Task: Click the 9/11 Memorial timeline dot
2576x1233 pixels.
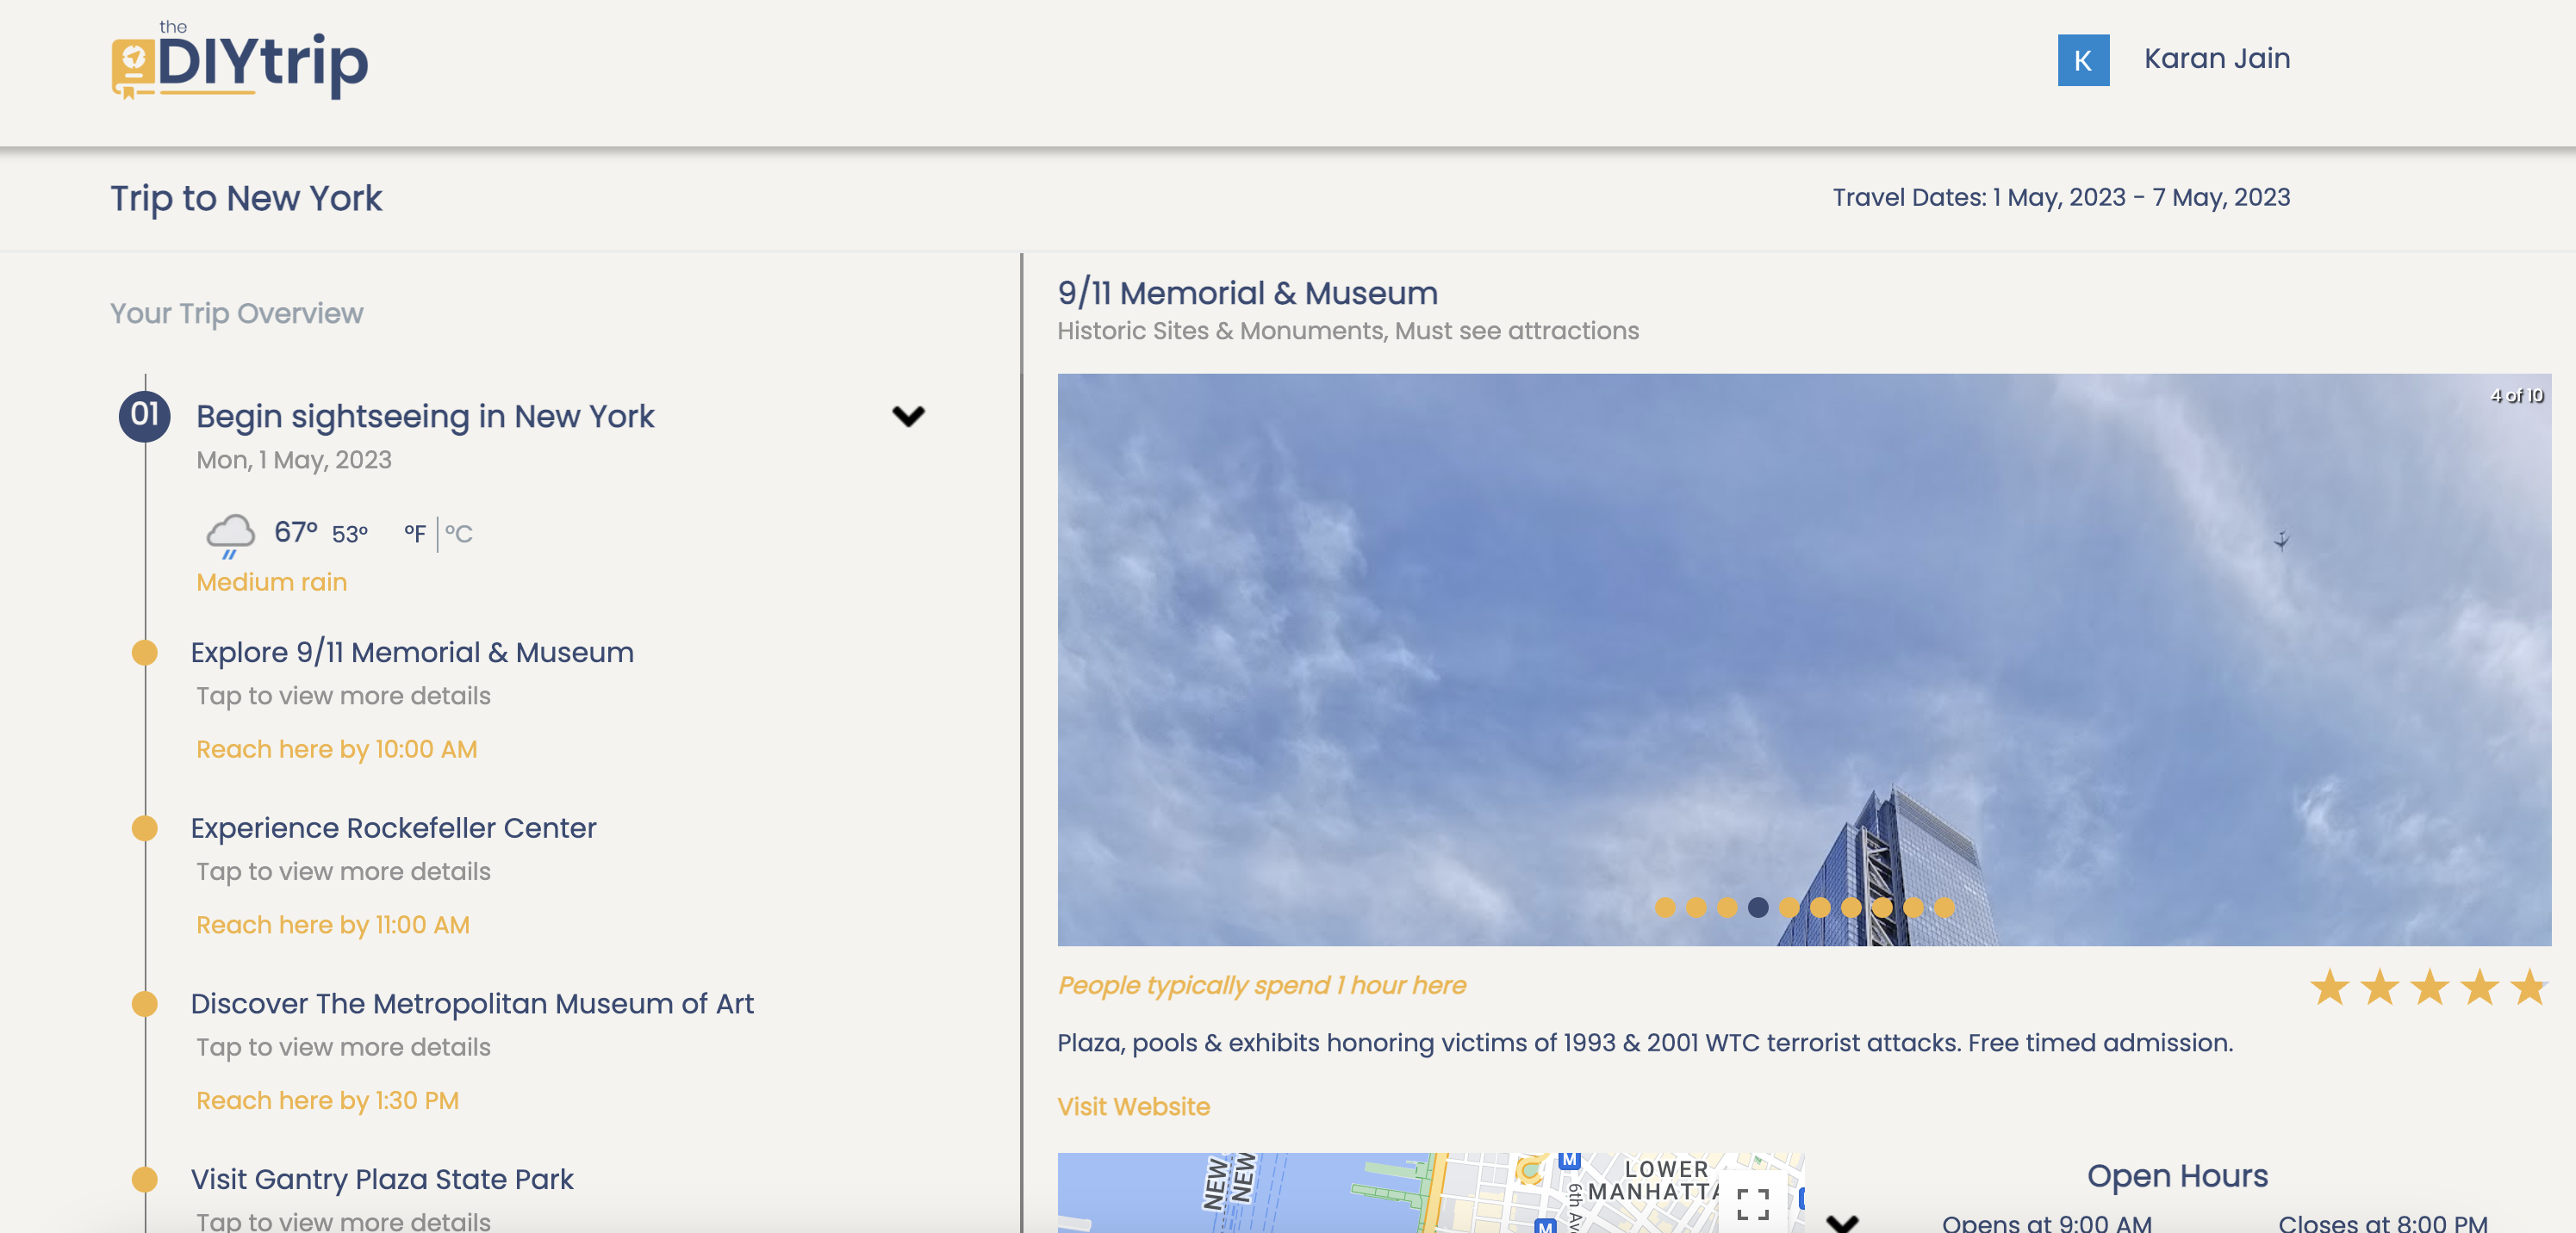Action: (x=145, y=653)
